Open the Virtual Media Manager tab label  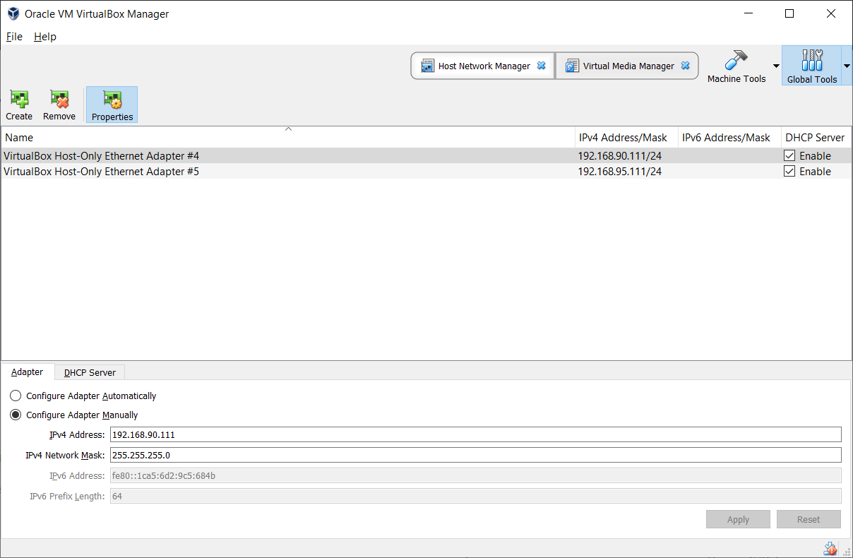tap(628, 66)
